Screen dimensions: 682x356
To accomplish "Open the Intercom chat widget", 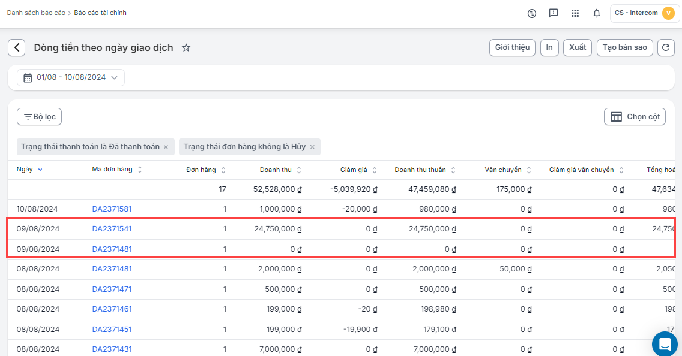I will tap(665, 344).
